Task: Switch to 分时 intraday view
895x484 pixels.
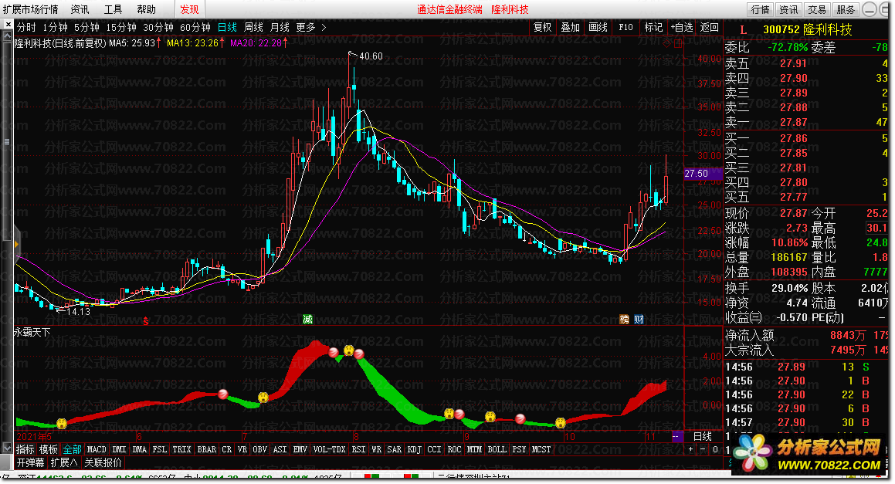Action: click(26, 27)
